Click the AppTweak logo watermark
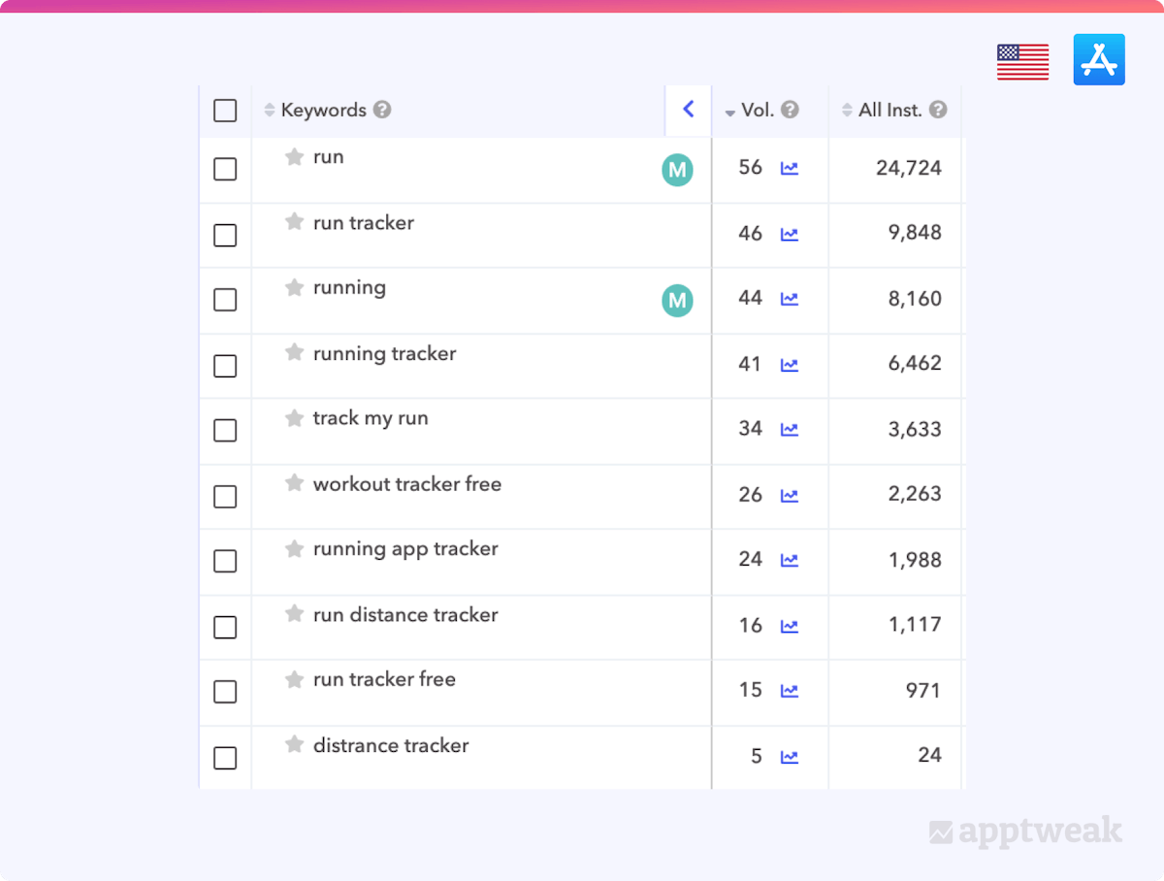This screenshot has width=1164, height=881. (x=1024, y=832)
